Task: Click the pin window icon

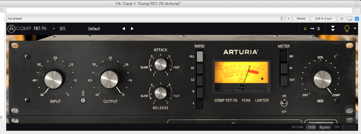Action: pyautogui.click(x=356, y=4)
